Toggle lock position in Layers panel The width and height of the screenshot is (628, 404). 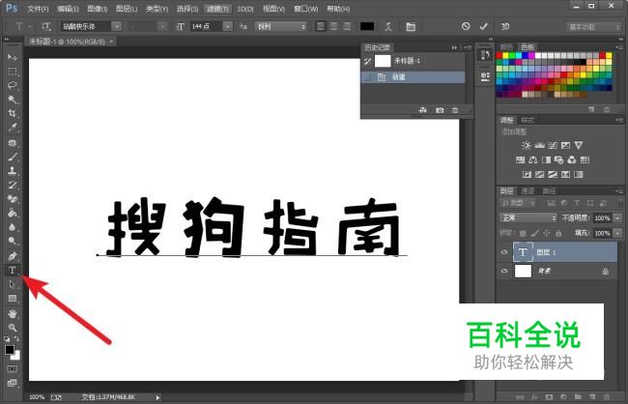click(546, 233)
